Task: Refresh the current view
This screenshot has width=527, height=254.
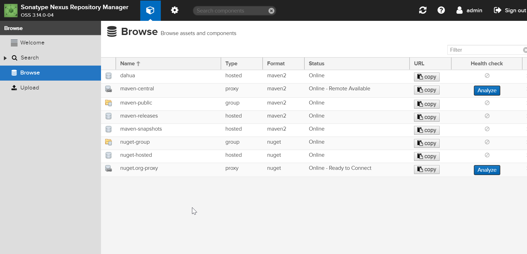Action: (423, 10)
